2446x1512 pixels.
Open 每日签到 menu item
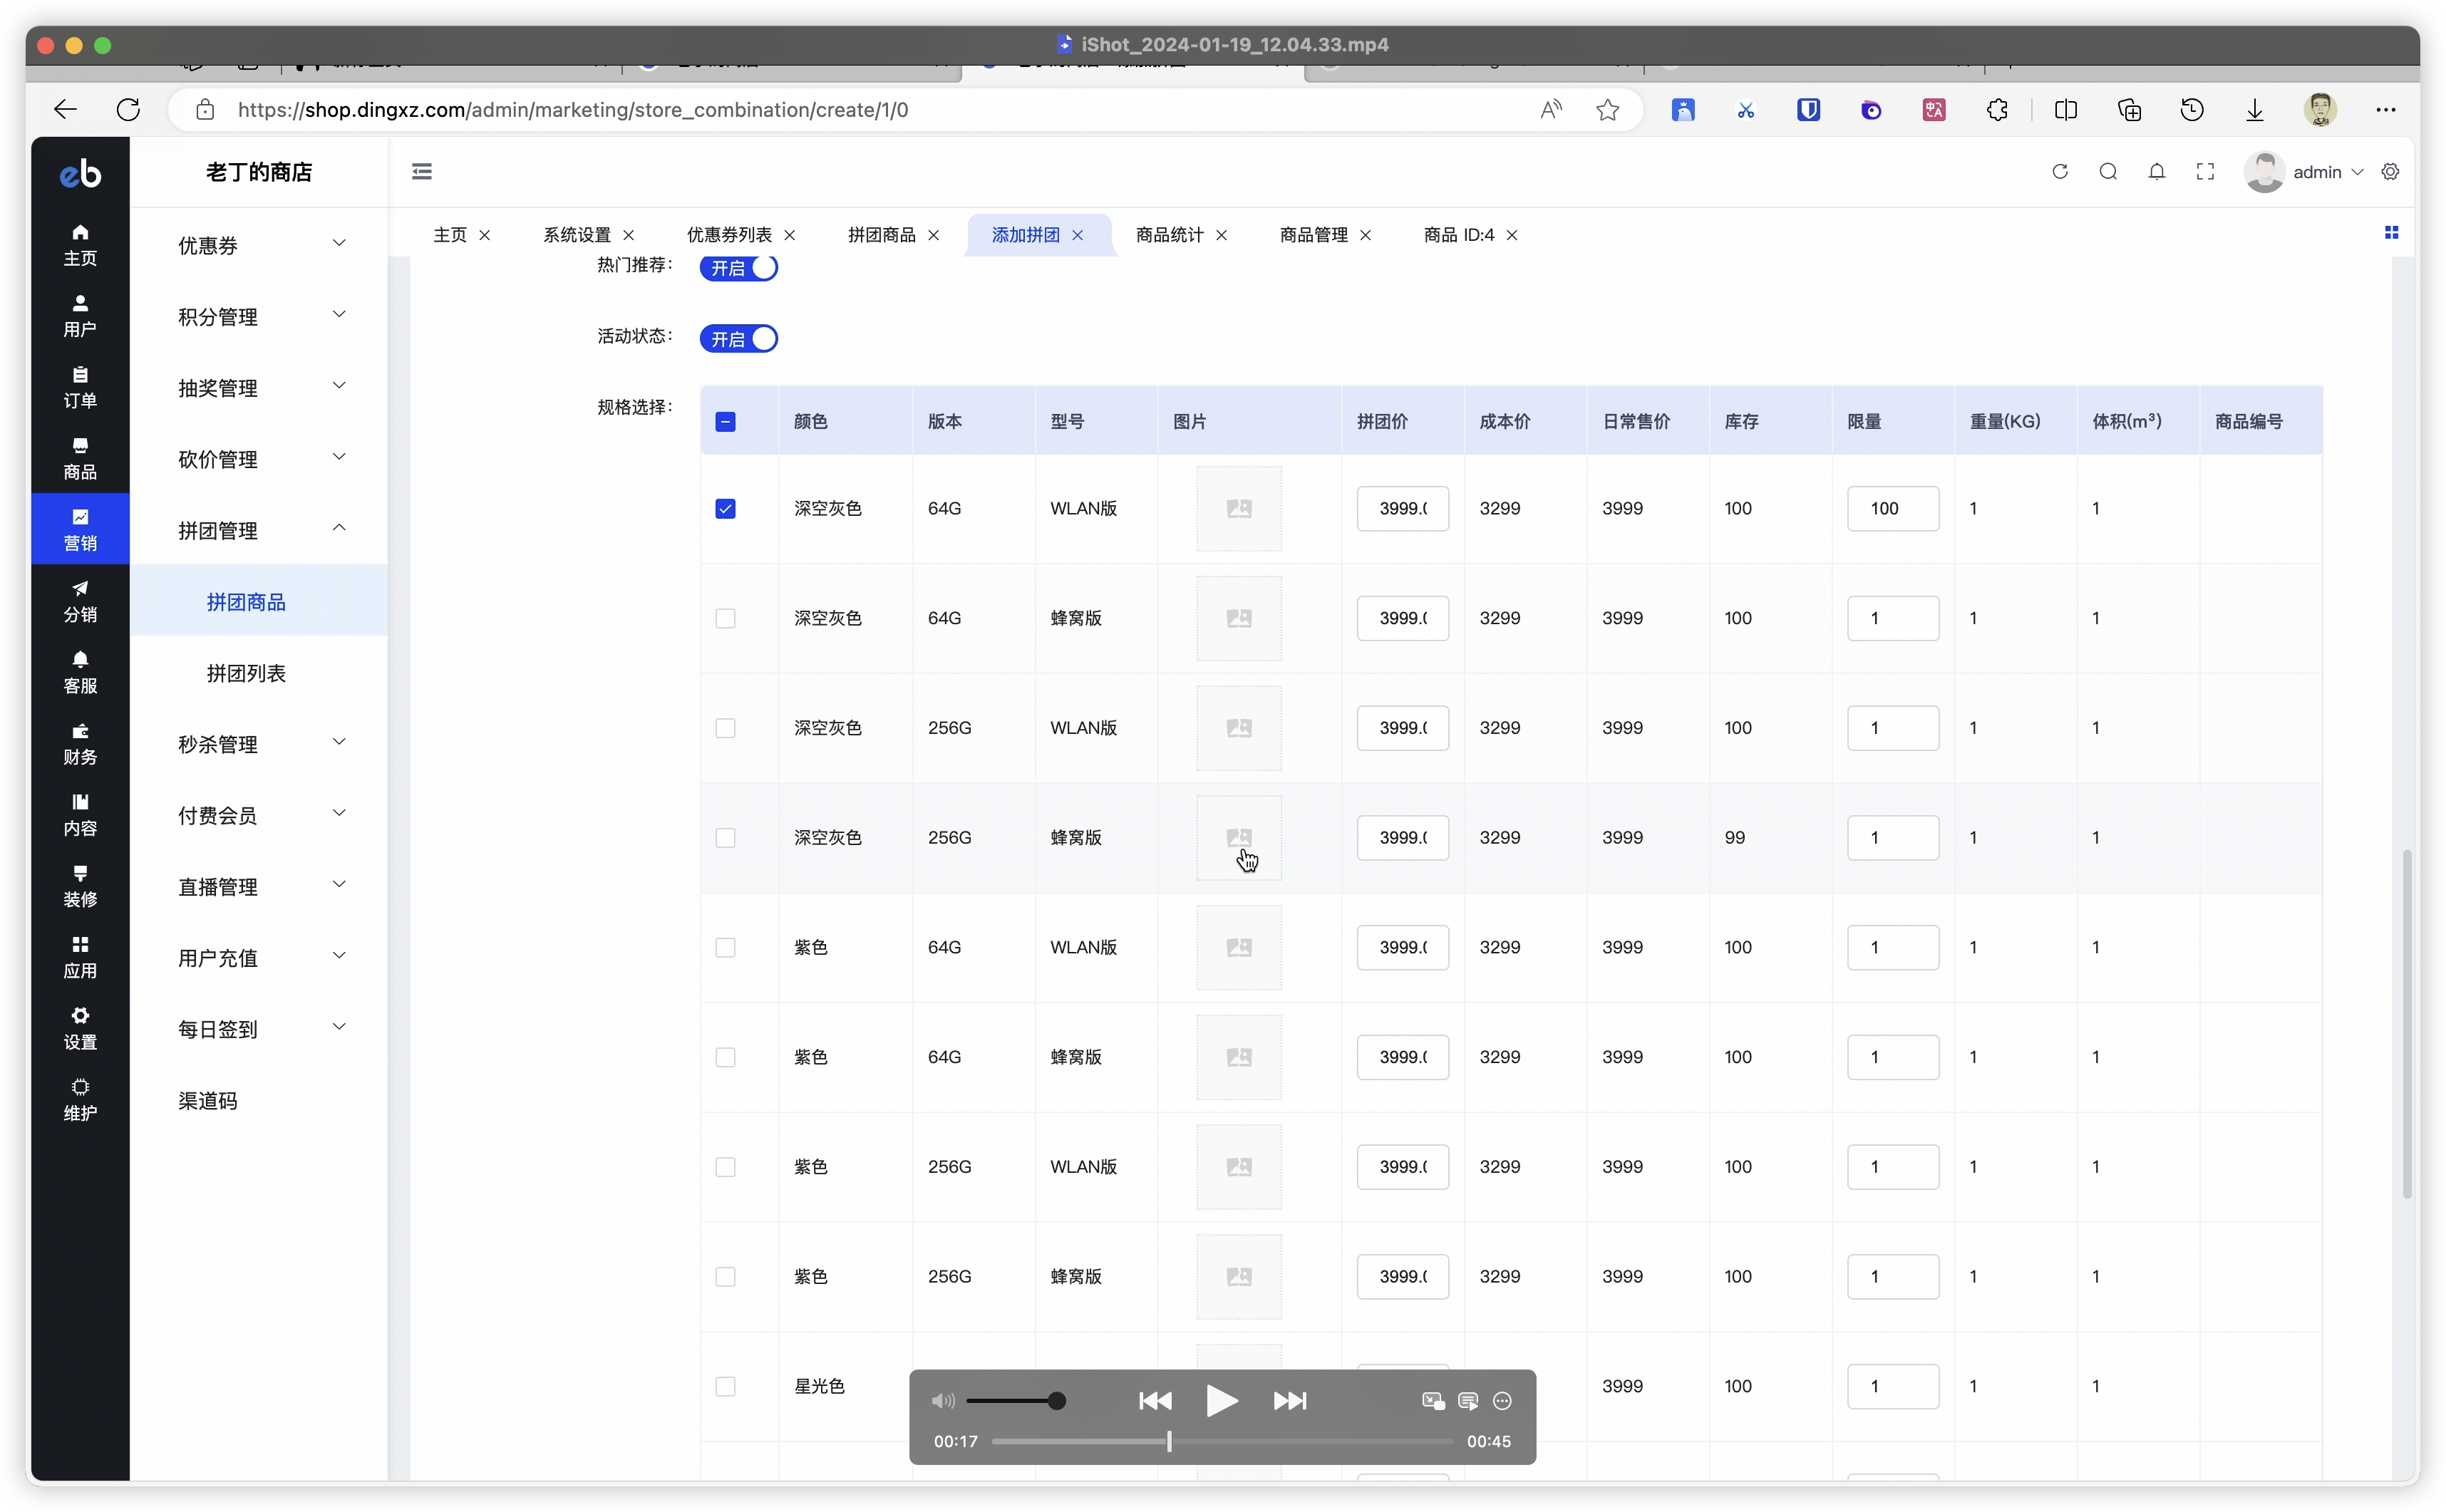pyautogui.click(x=259, y=1028)
